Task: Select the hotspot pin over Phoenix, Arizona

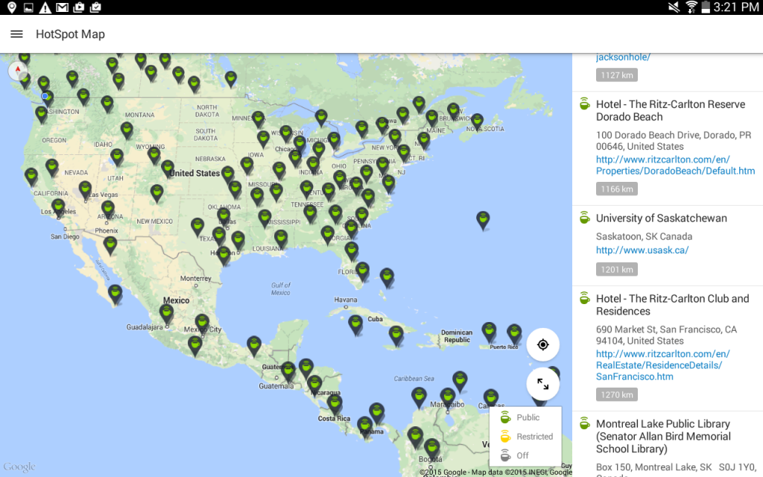Action: (x=108, y=209)
